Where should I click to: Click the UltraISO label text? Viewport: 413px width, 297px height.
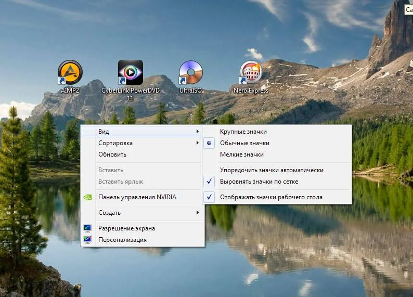click(191, 91)
